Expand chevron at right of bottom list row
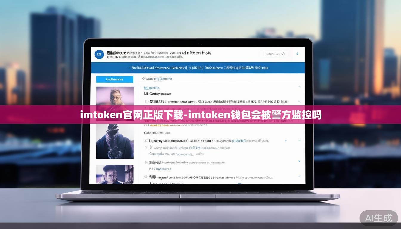The image size is (401, 229). coord(299,177)
